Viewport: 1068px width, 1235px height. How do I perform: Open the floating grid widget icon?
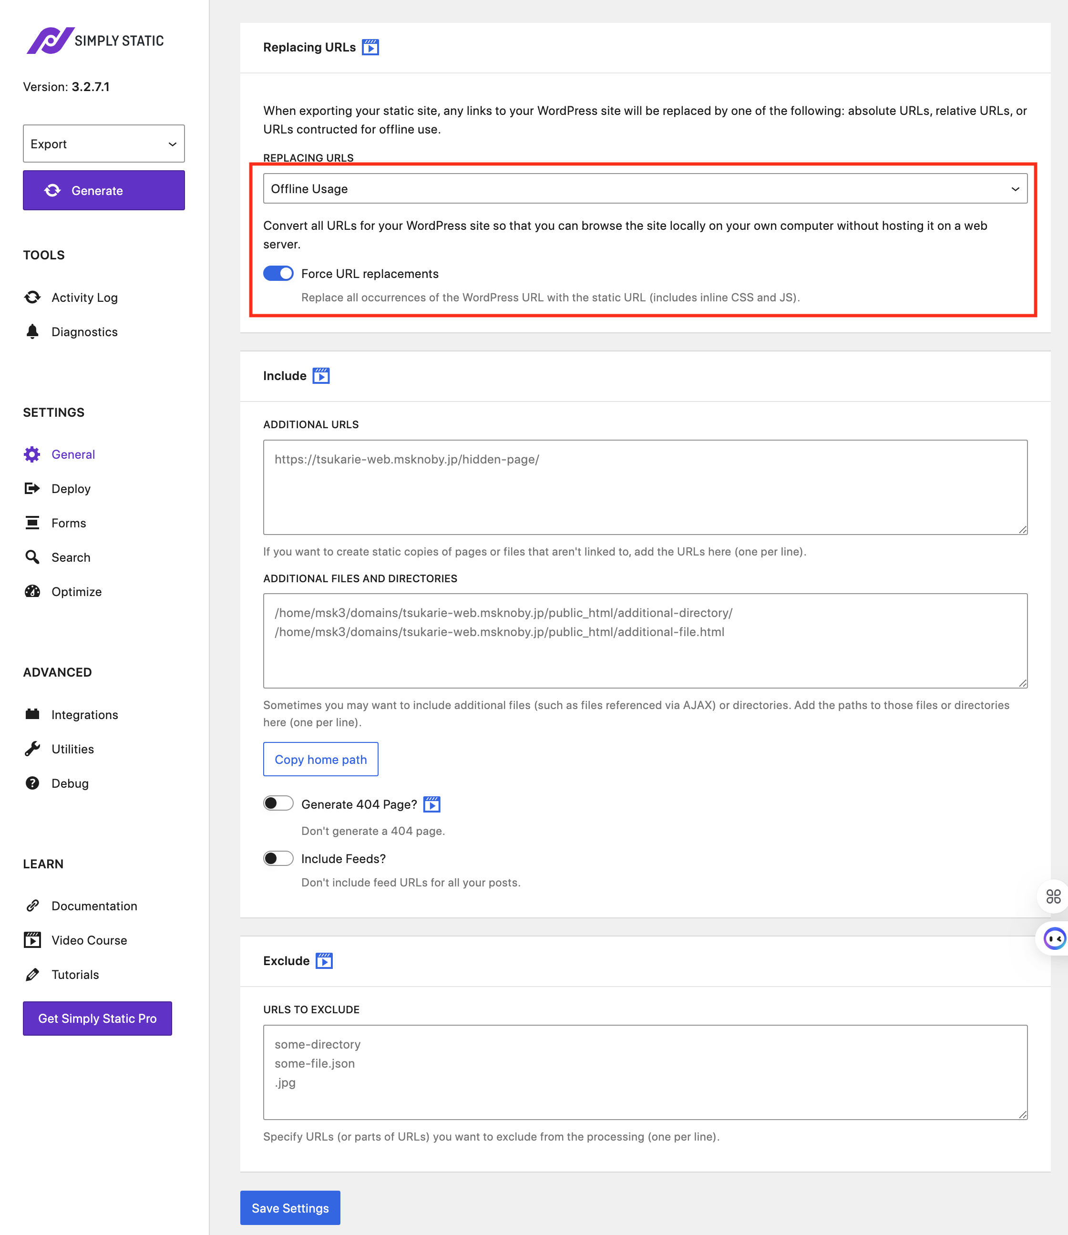click(1053, 896)
